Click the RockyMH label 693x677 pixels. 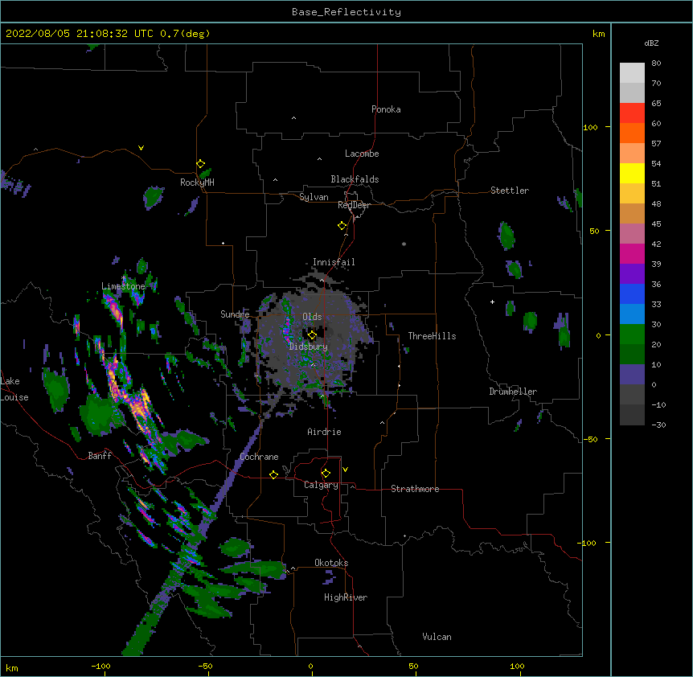(x=197, y=183)
